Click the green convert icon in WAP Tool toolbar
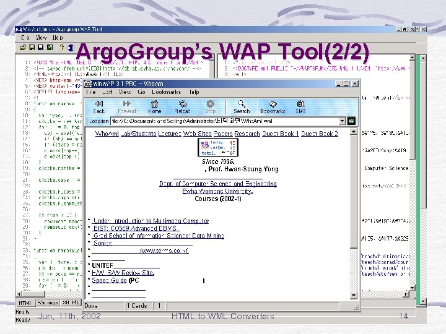Viewport: 446px width, 334px height. [50, 48]
